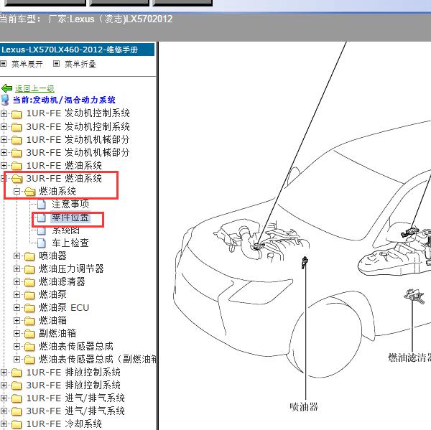Click the 燃油泵 ECU folder icon
The height and width of the screenshot is (430, 431).
pyautogui.click(x=29, y=308)
